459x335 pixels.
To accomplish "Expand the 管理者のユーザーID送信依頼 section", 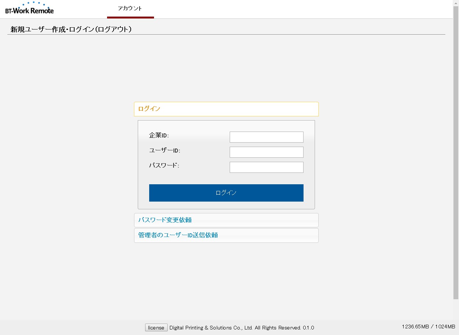I will pos(226,235).
